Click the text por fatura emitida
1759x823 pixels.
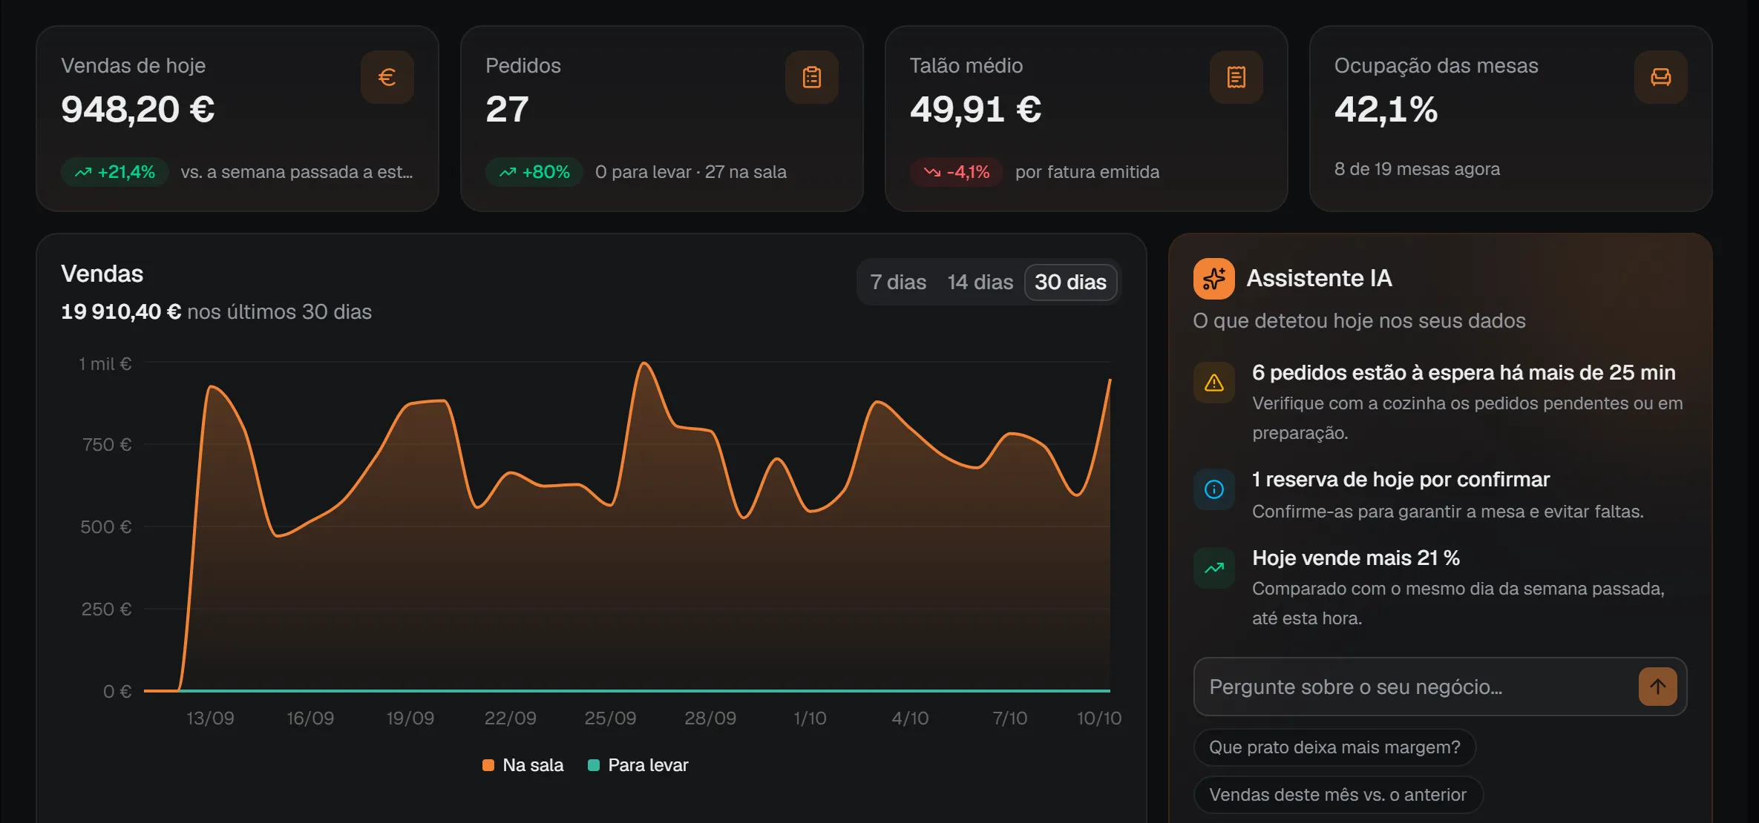[x=1087, y=172]
